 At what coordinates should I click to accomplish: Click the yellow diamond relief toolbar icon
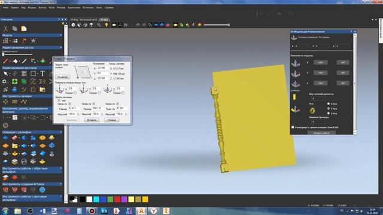tap(175, 25)
